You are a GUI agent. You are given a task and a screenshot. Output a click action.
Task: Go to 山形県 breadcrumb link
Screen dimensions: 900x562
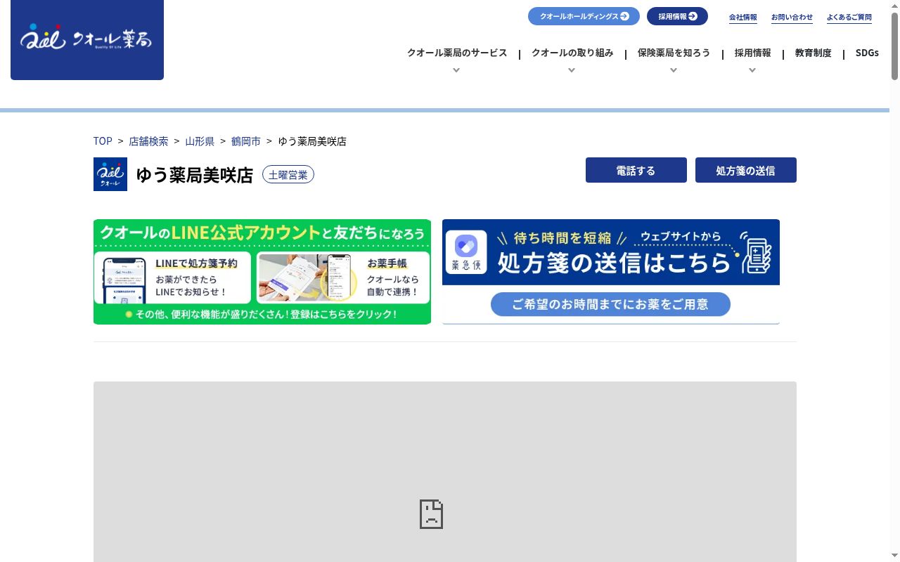pyautogui.click(x=200, y=141)
